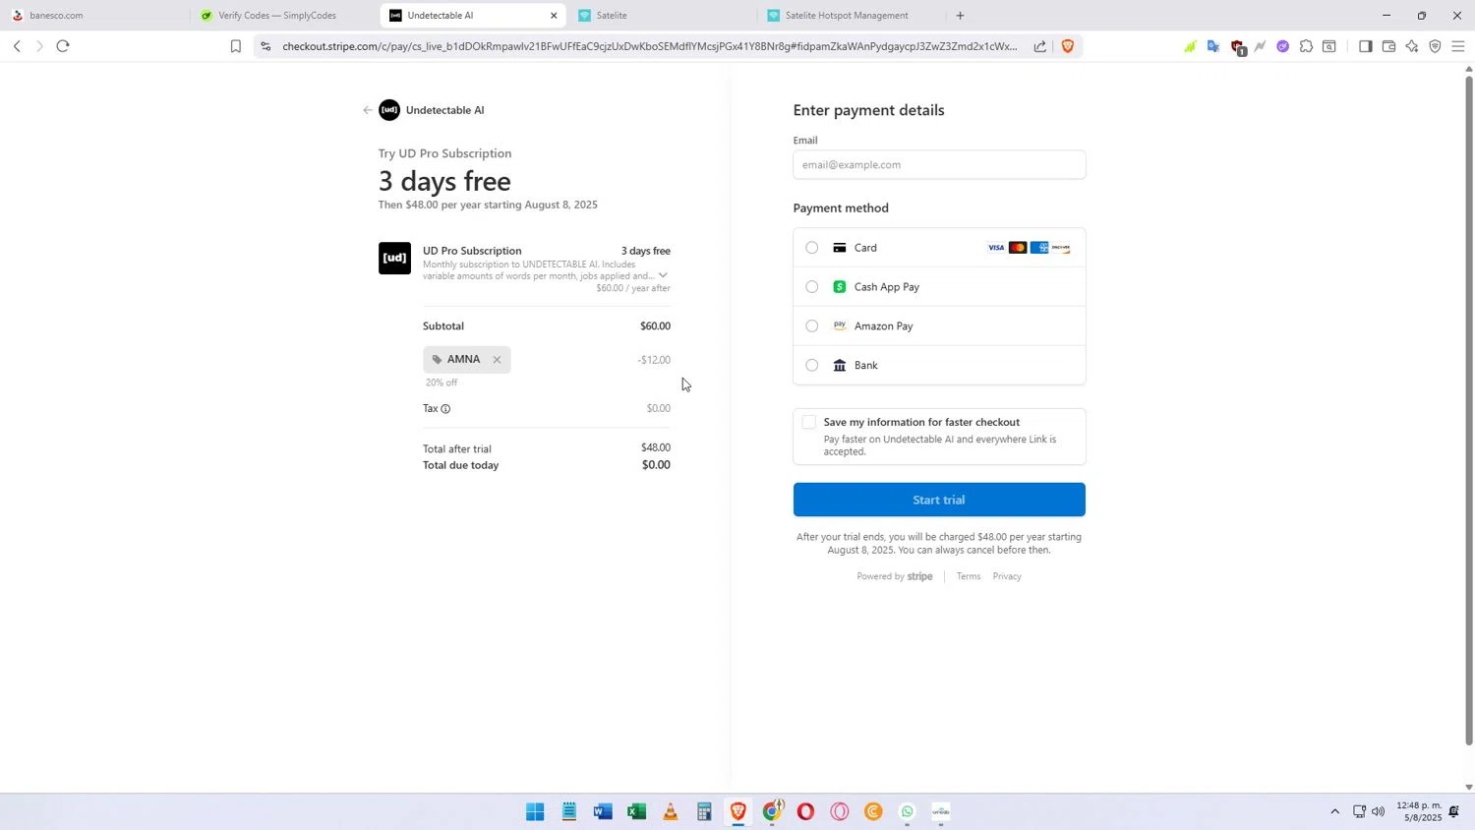The image size is (1475, 830).
Task: Open the purple circular extension icon
Action: click(1283, 46)
